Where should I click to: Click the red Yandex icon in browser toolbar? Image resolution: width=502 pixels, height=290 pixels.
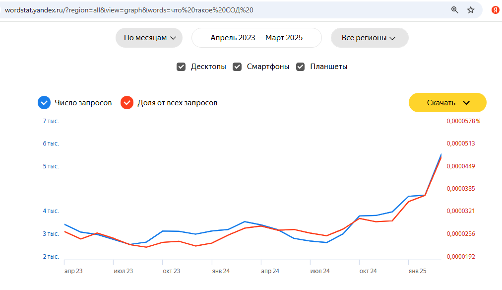(x=495, y=10)
